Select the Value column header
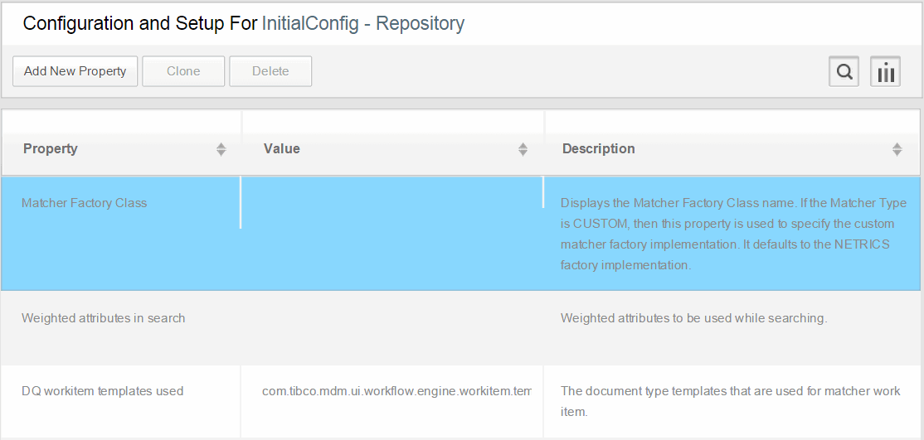Image resolution: width=924 pixels, height=440 pixels. [392, 149]
